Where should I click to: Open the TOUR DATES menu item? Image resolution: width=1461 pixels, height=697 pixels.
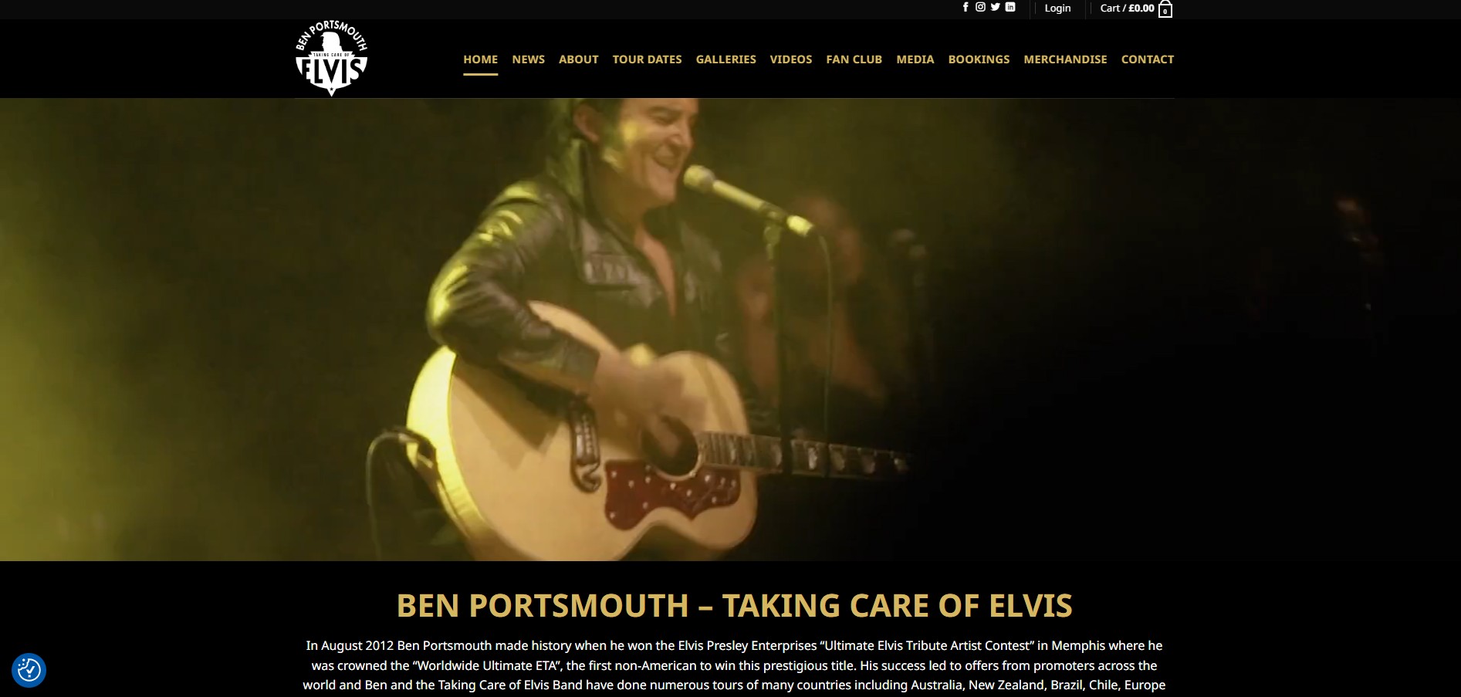click(647, 59)
